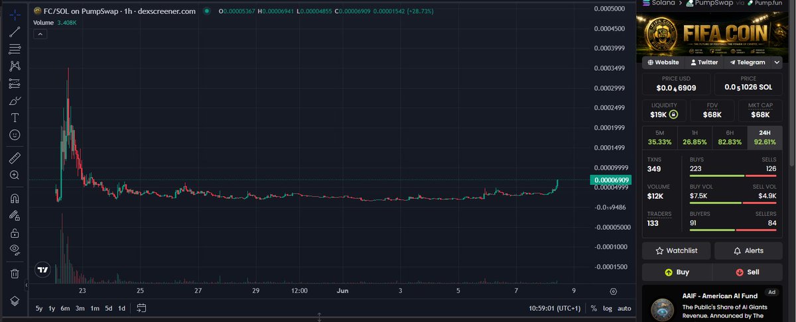Open the go-to-date calendar icon
Image resolution: width=796 pixels, height=322 pixels.
coord(141,308)
